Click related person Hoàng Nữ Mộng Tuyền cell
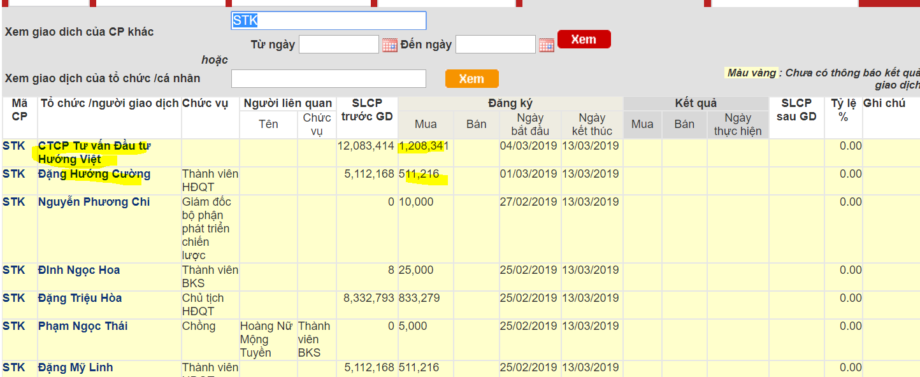The image size is (920, 377). point(268,339)
